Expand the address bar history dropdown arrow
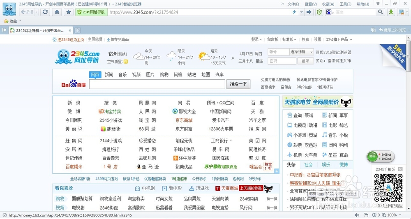This screenshot has height=219, width=411. click(x=301, y=12)
